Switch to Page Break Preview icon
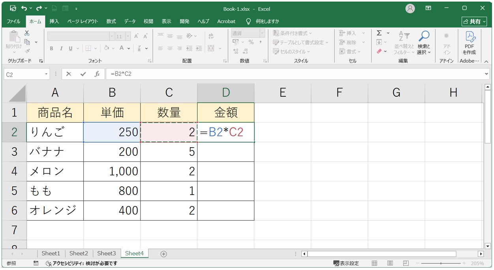494x270 pixels. [x=406, y=263]
